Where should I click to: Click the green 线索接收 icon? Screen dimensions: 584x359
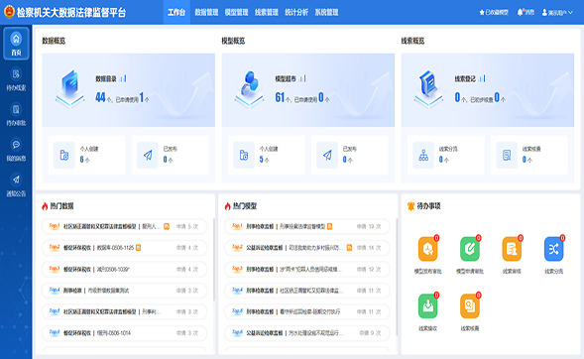(x=427, y=306)
